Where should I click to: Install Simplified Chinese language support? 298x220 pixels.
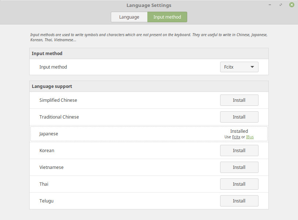coord(239,100)
